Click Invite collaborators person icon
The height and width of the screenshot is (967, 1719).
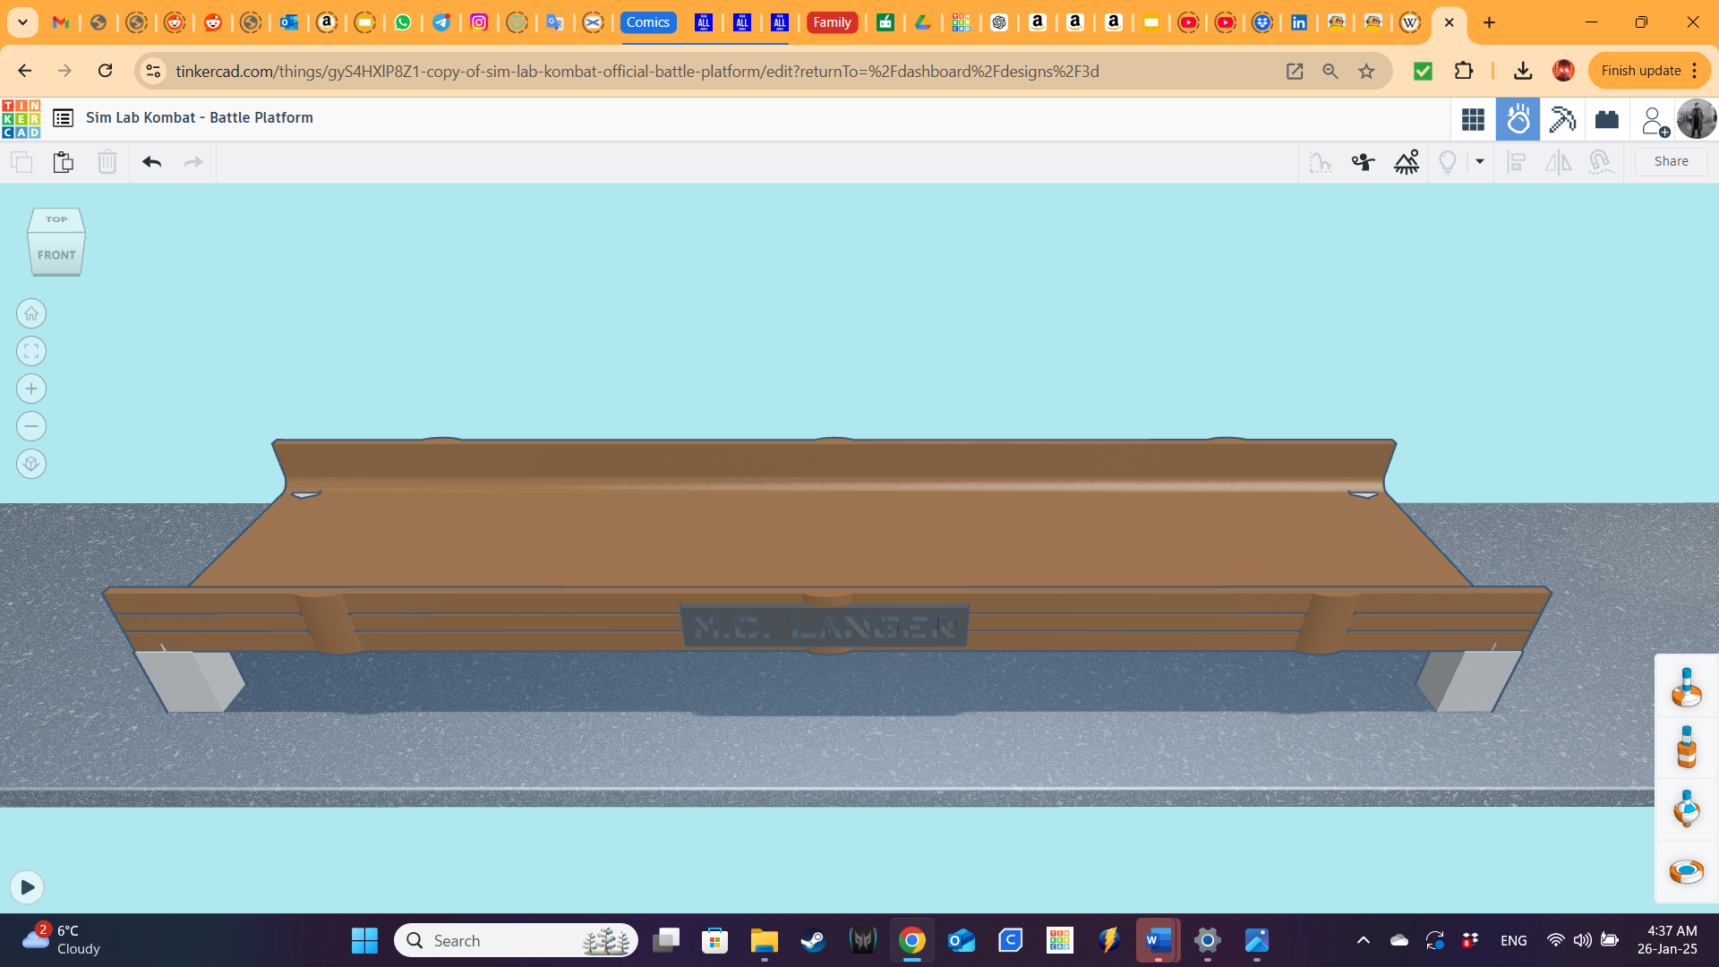pyautogui.click(x=1654, y=121)
